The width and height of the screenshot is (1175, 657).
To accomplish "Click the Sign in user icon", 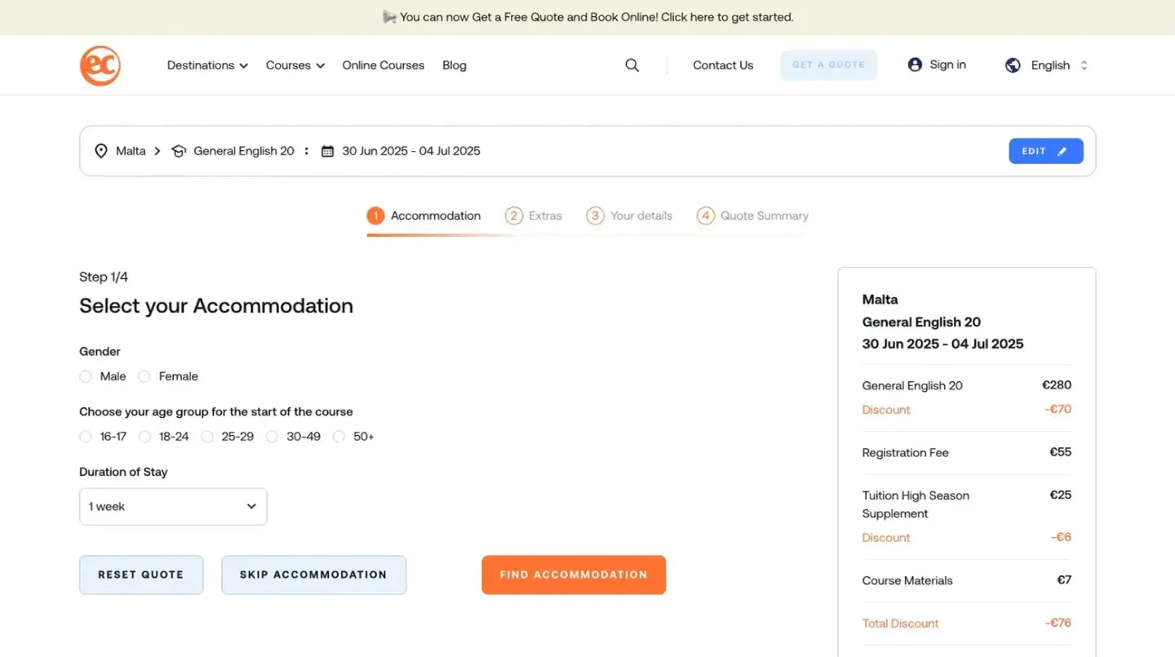I will (915, 64).
